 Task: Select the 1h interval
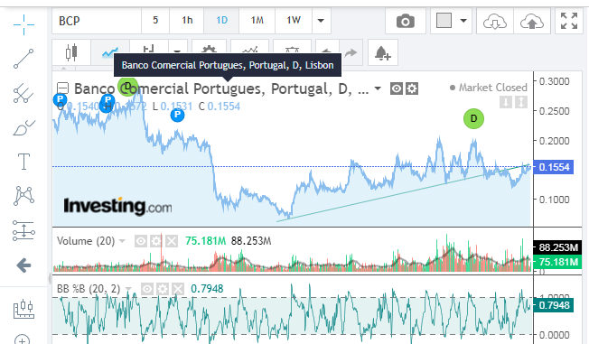[x=187, y=21]
